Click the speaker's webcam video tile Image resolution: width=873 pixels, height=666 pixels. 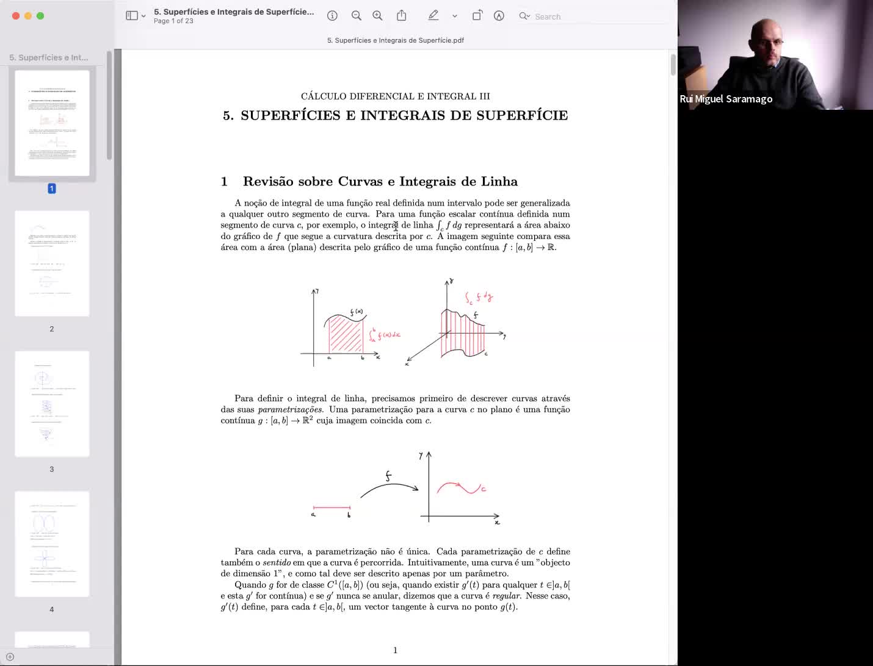click(775, 55)
